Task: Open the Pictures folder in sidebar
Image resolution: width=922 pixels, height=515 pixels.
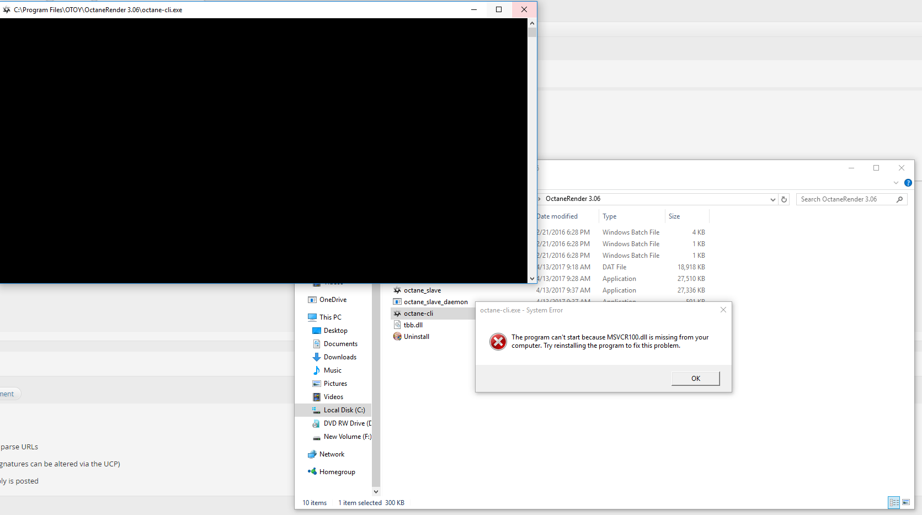Action: click(x=335, y=384)
